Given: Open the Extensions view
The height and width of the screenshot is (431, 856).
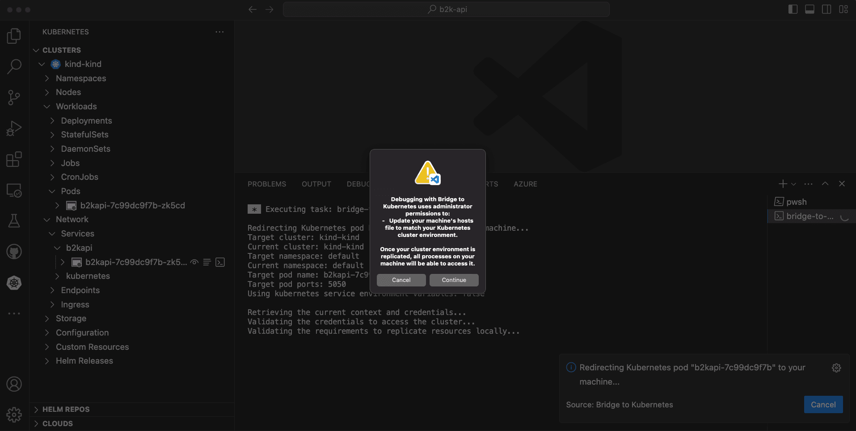Looking at the screenshot, I should pos(14,159).
